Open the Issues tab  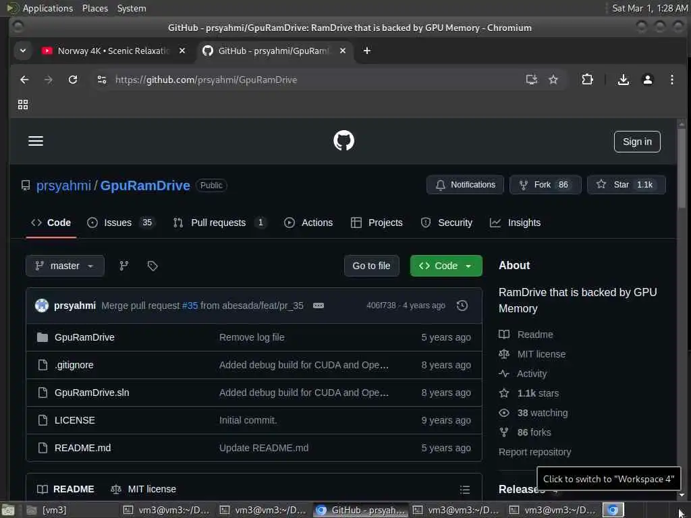(x=120, y=223)
